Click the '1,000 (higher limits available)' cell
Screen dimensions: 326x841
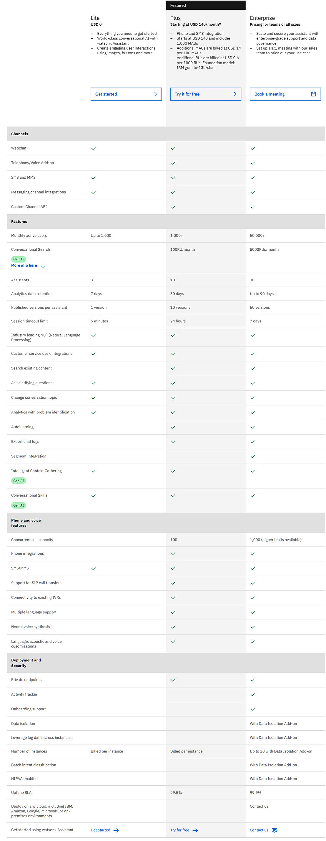tap(275, 540)
